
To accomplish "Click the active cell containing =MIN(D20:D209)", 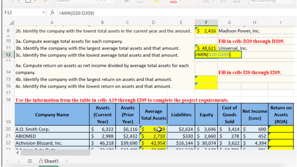I will pos(218,55).
